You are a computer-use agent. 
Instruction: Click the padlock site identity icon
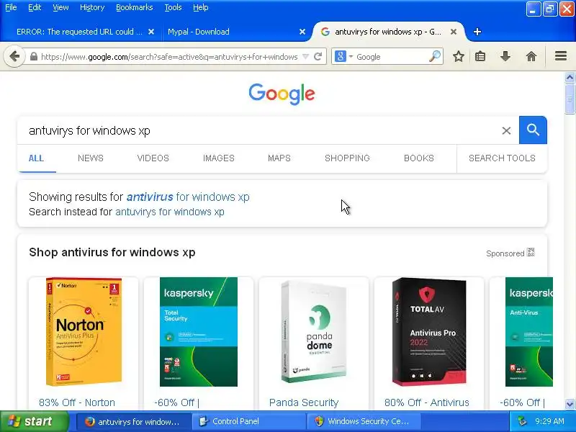[x=33, y=57]
